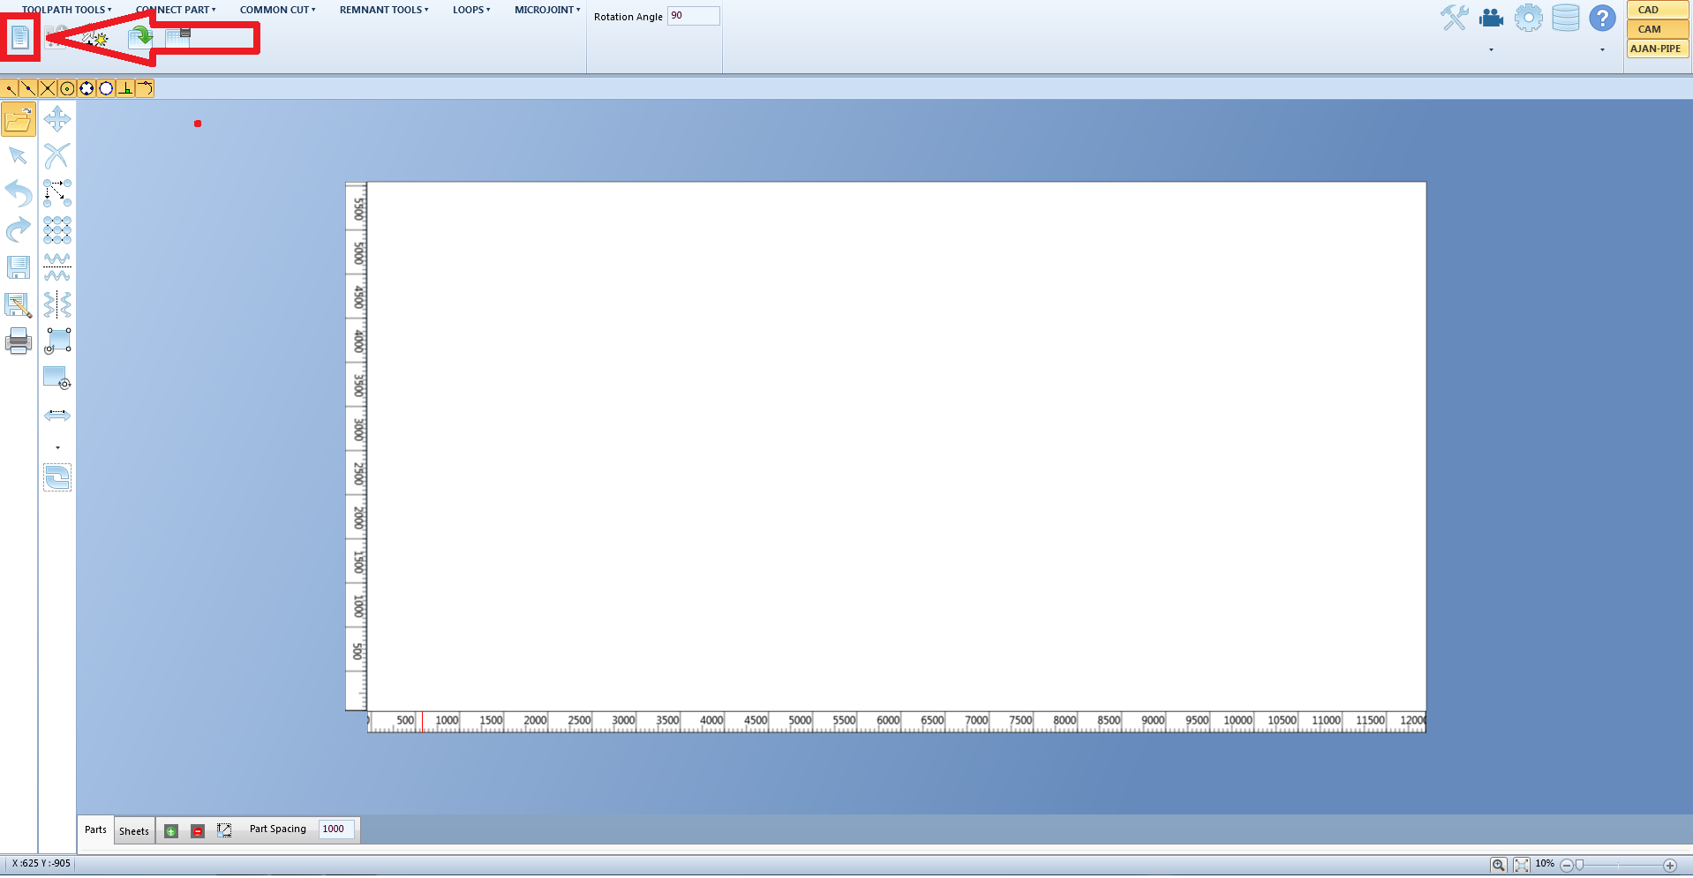The width and height of the screenshot is (1693, 878).
Task: Click the CAD mode button
Action: [x=1656, y=10]
